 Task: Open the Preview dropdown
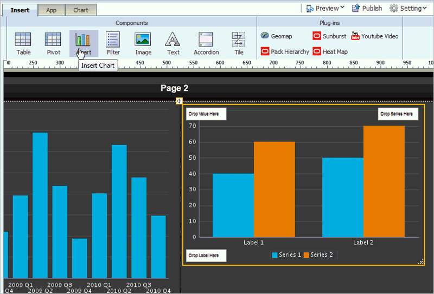325,8
